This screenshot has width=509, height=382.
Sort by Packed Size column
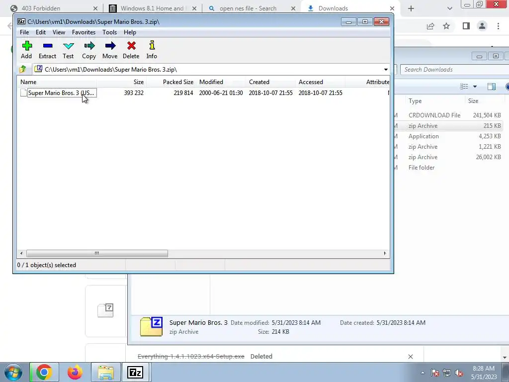(x=171, y=82)
